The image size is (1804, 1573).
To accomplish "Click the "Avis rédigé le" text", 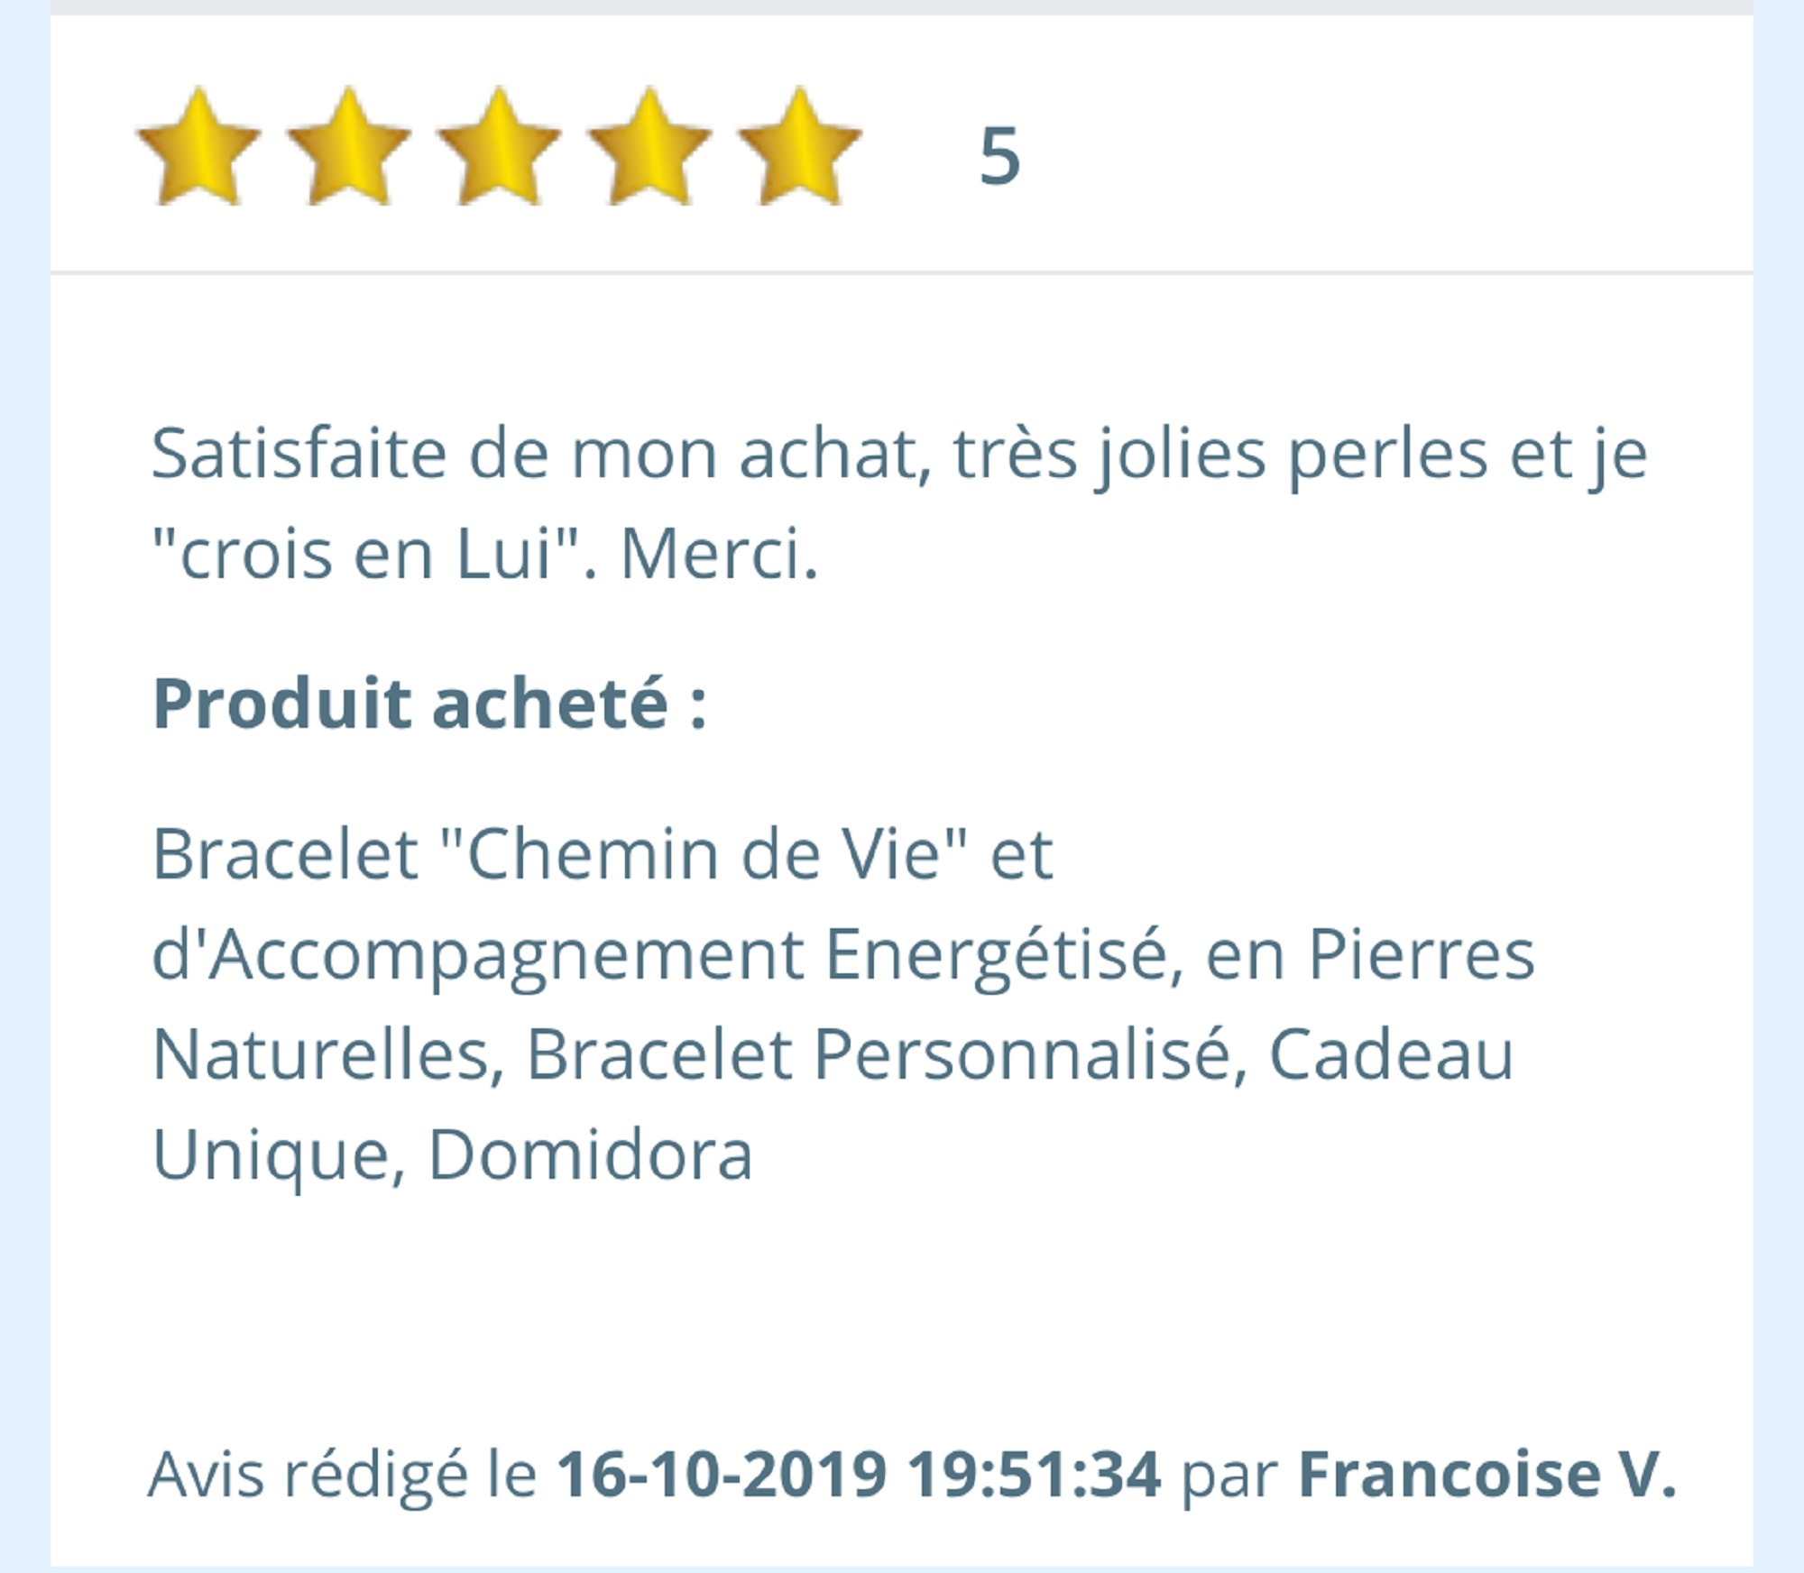I will [343, 1475].
